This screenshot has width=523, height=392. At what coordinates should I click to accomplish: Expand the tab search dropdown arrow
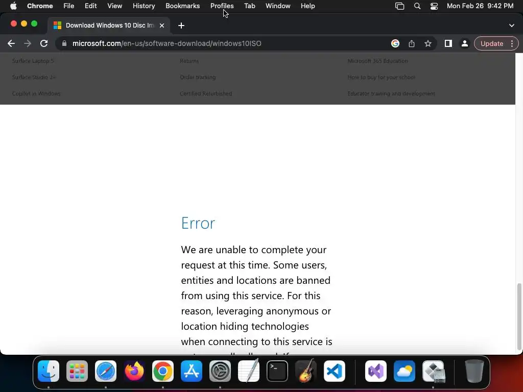tap(512, 26)
